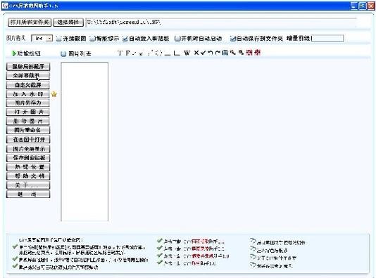Select the L-shaped corner drawing tool

tap(177, 53)
